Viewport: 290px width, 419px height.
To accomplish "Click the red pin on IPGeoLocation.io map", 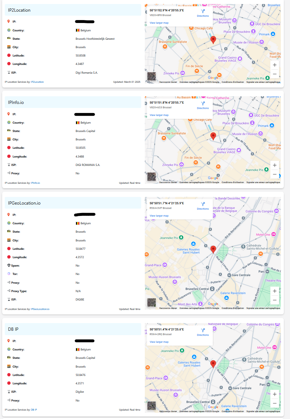I will point(213,249).
